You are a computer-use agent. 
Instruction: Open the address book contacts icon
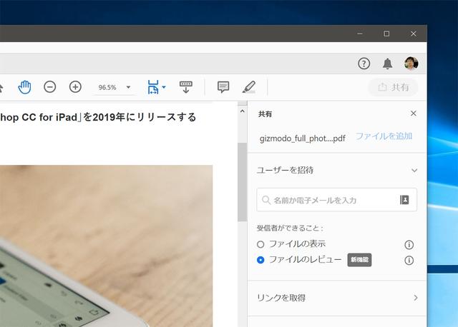pos(404,200)
